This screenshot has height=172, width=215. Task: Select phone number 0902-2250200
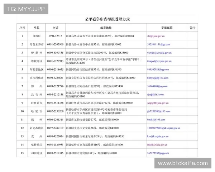click(56, 111)
